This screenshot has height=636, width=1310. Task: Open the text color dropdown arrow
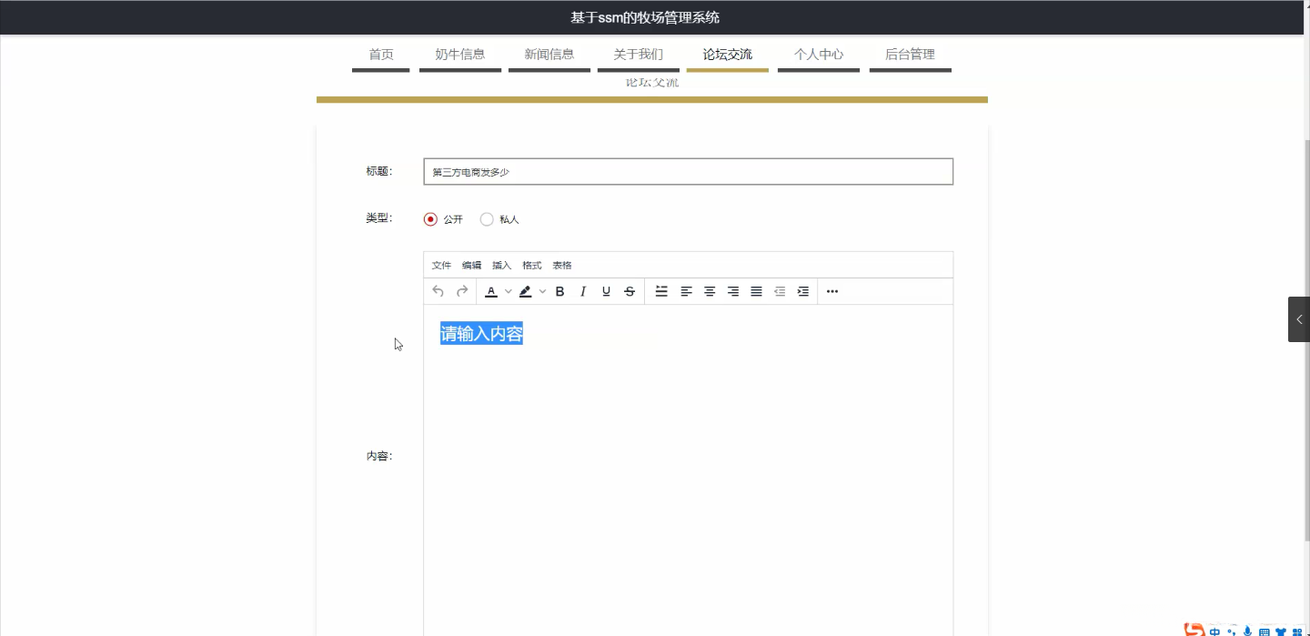coord(509,291)
